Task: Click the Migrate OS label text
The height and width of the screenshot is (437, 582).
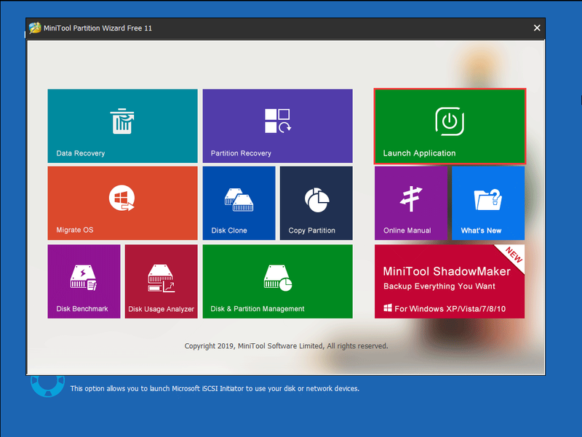Action: [x=75, y=230]
